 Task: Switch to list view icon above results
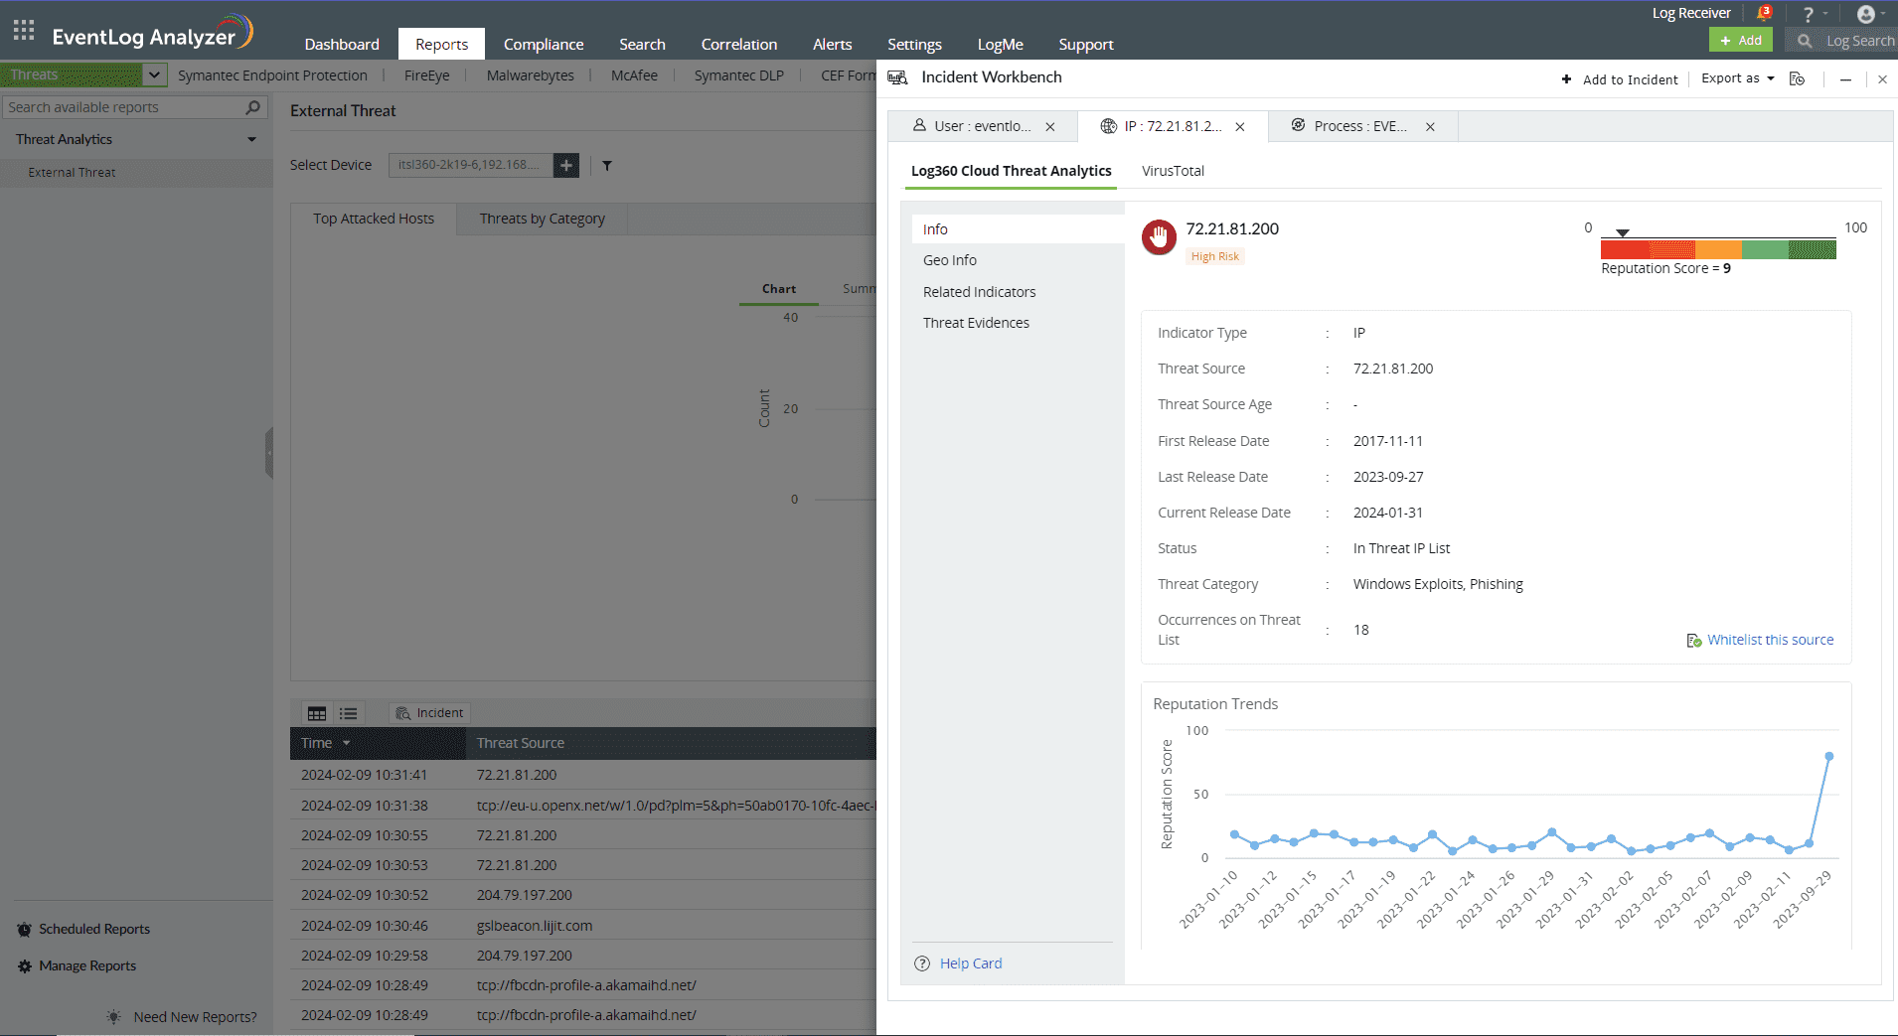[347, 713]
